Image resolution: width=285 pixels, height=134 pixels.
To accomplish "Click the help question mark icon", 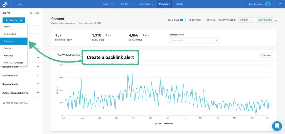I will tap(280, 4).
